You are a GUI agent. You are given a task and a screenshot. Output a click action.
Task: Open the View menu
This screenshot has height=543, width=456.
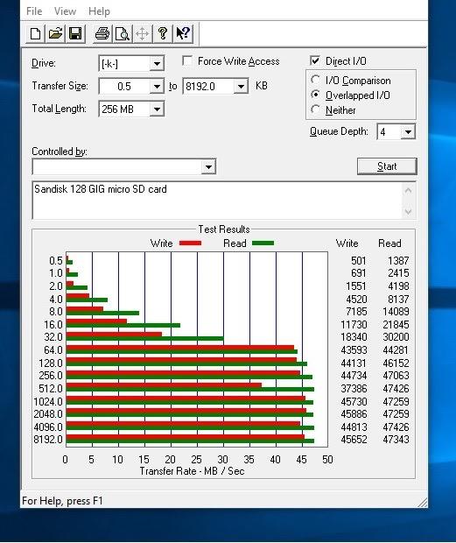click(x=65, y=11)
